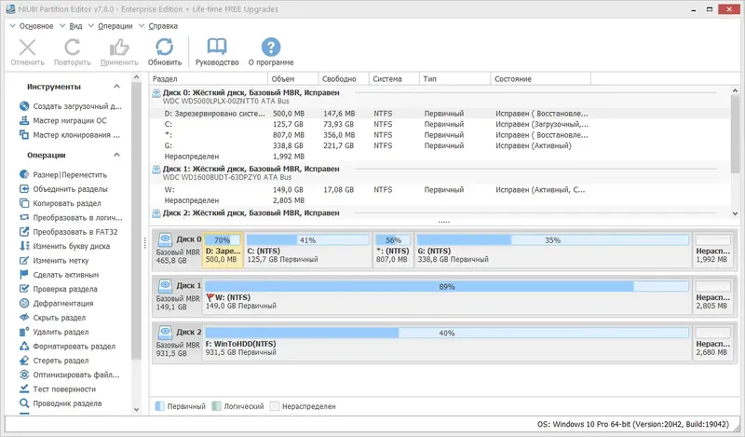The image size is (745, 437).
Task: Click the Логический legend swatch
Action: pos(216,406)
